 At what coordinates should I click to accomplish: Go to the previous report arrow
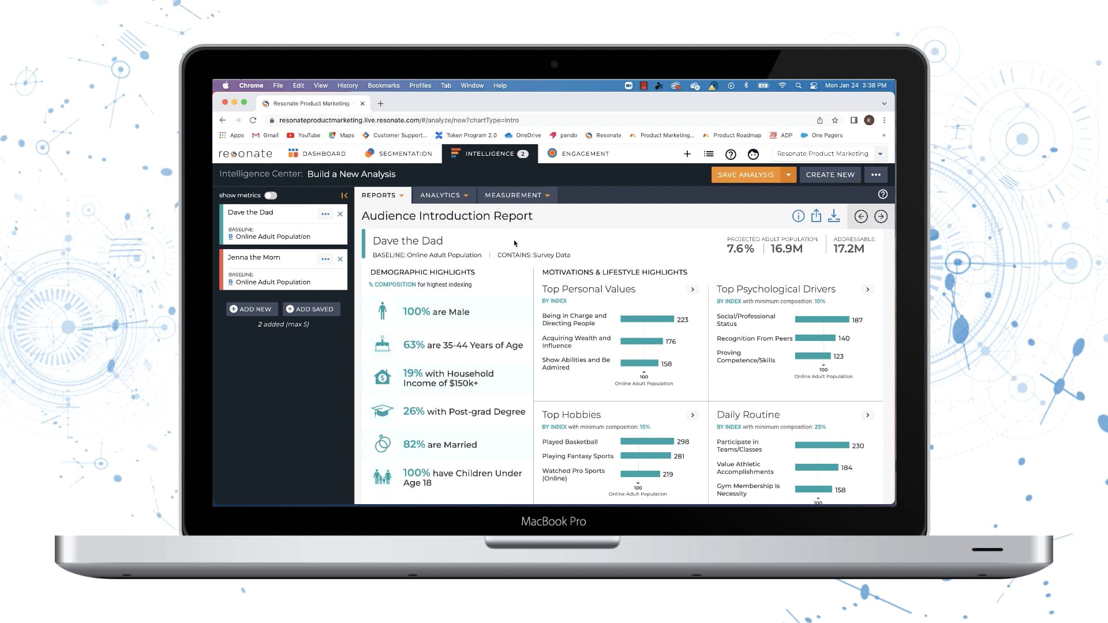[860, 216]
